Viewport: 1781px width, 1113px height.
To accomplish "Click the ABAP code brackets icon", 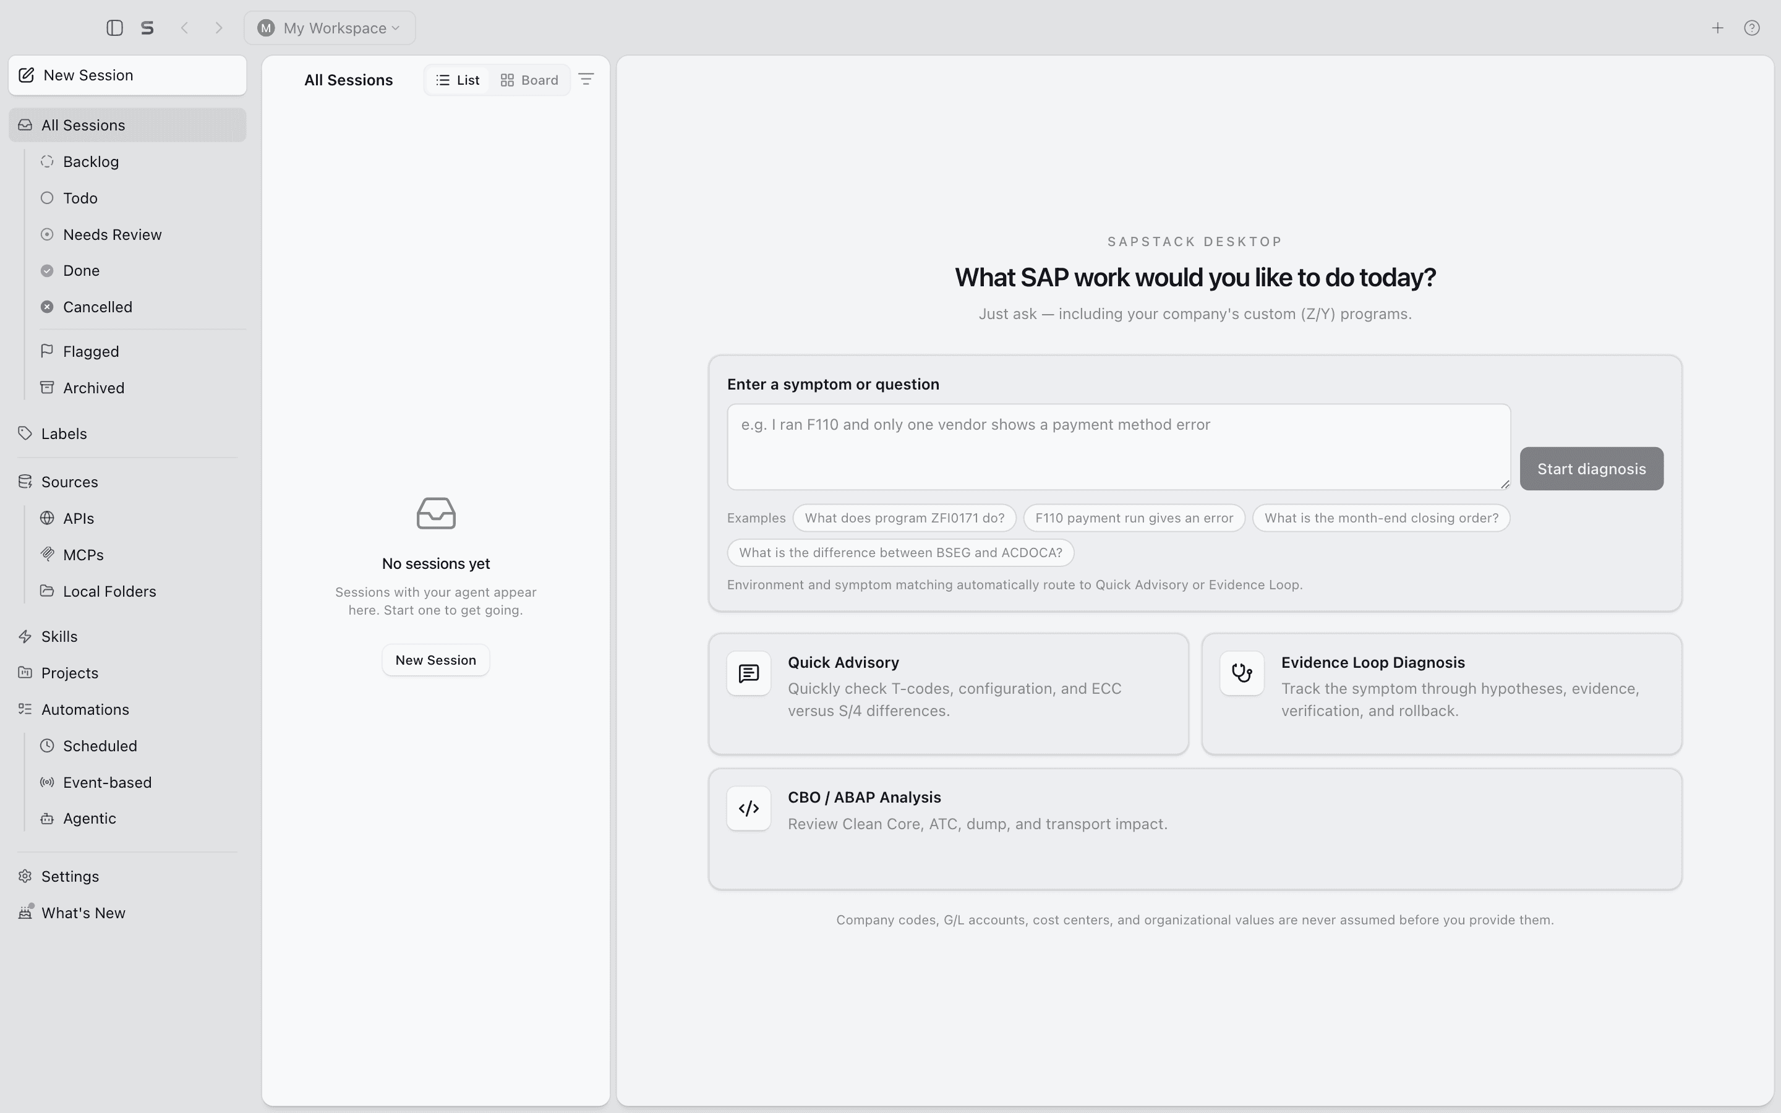I will pyautogui.click(x=748, y=808).
